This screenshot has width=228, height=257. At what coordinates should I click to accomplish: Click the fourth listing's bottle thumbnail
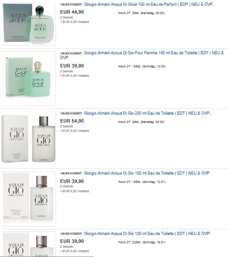[28, 198]
